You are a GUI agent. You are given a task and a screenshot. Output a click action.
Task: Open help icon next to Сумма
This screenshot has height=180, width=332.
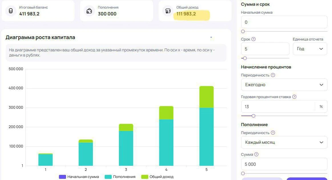(x=256, y=154)
